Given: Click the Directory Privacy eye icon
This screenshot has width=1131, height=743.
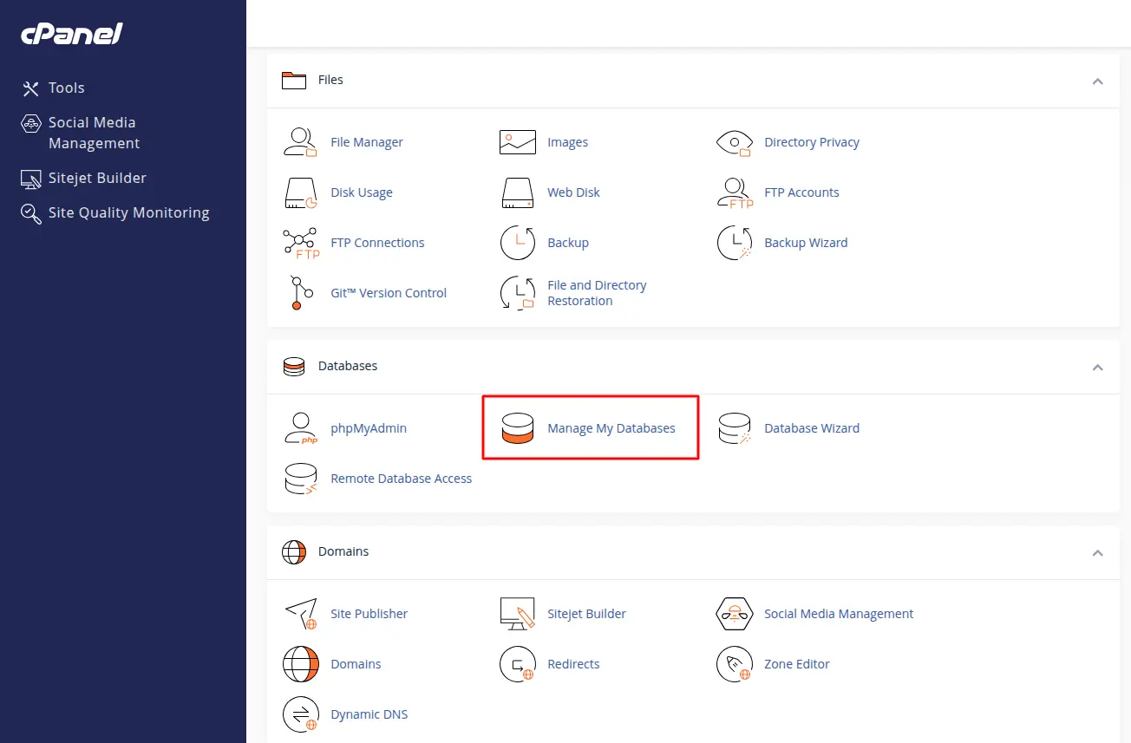Looking at the screenshot, I should tap(734, 142).
